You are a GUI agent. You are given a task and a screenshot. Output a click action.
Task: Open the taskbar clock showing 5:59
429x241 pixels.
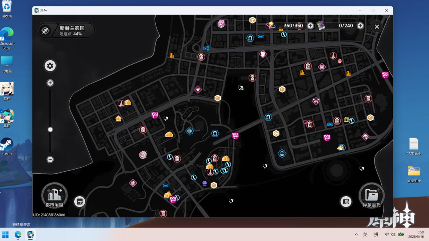point(416,234)
